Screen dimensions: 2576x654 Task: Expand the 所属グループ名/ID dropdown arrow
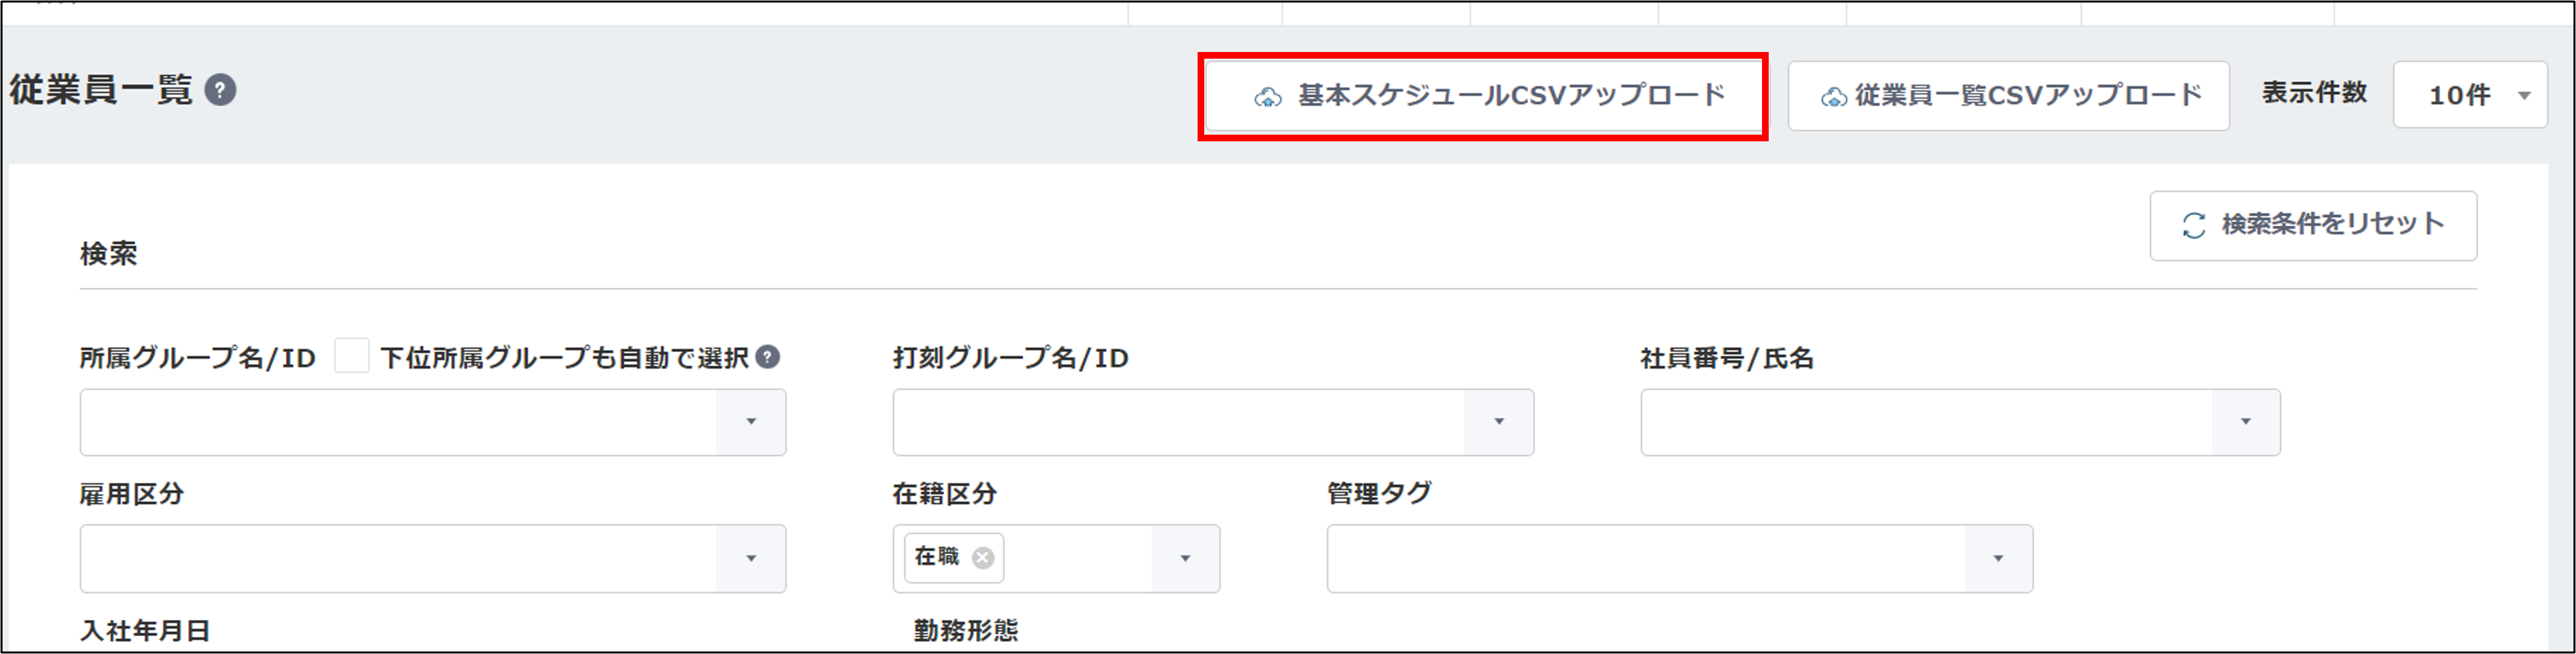(751, 423)
